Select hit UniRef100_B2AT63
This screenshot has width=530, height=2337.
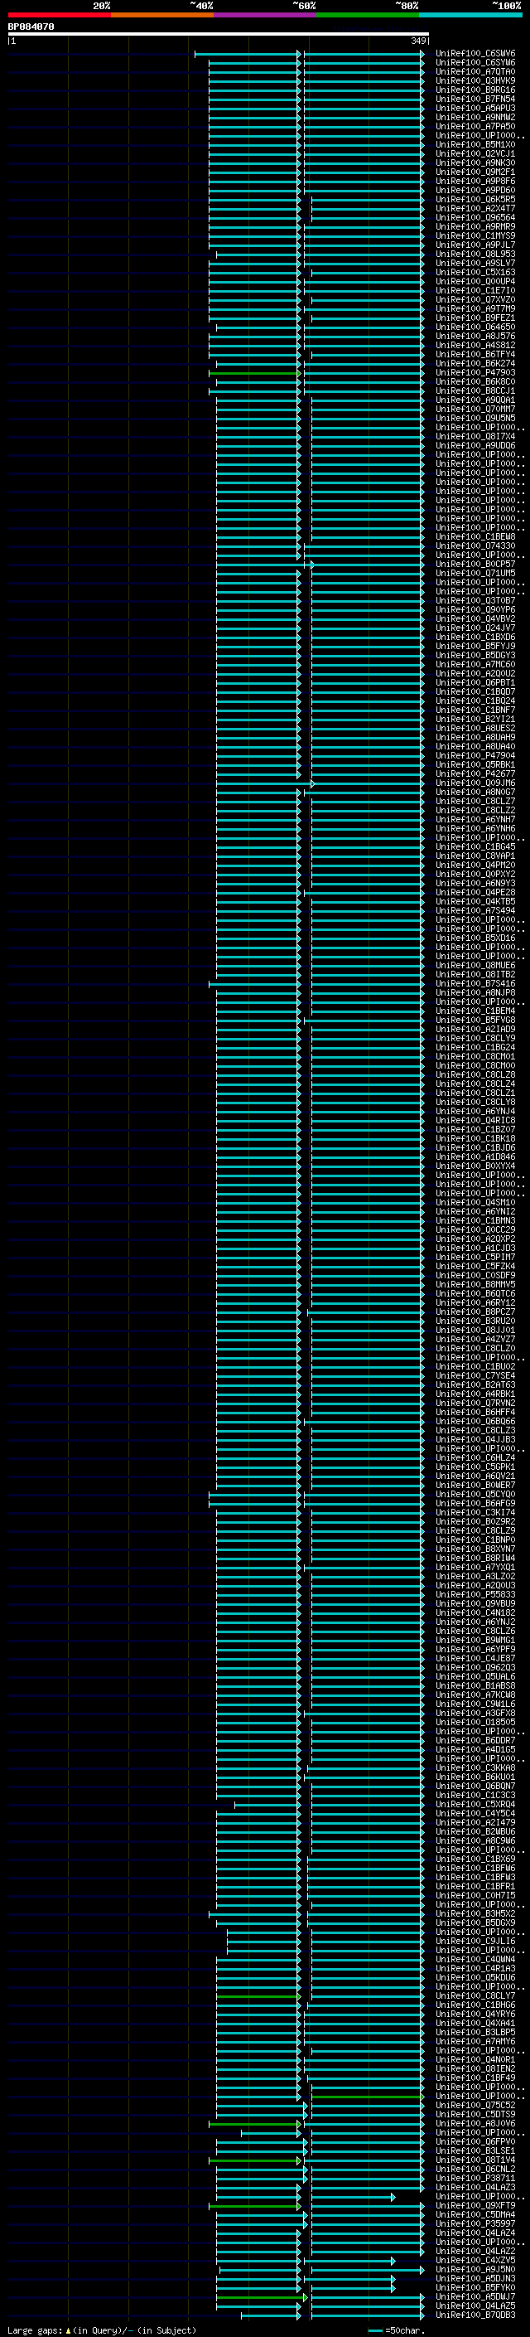coord(475,1384)
